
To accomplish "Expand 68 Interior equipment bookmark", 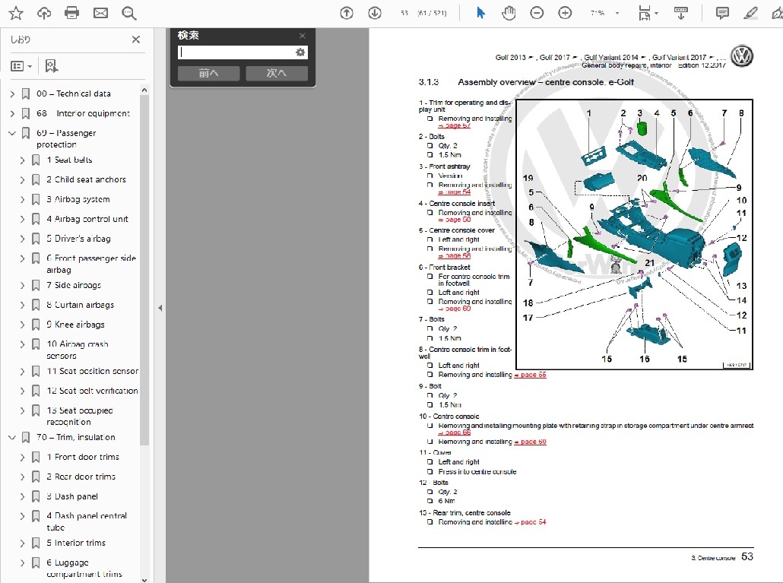I will click(12, 114).
